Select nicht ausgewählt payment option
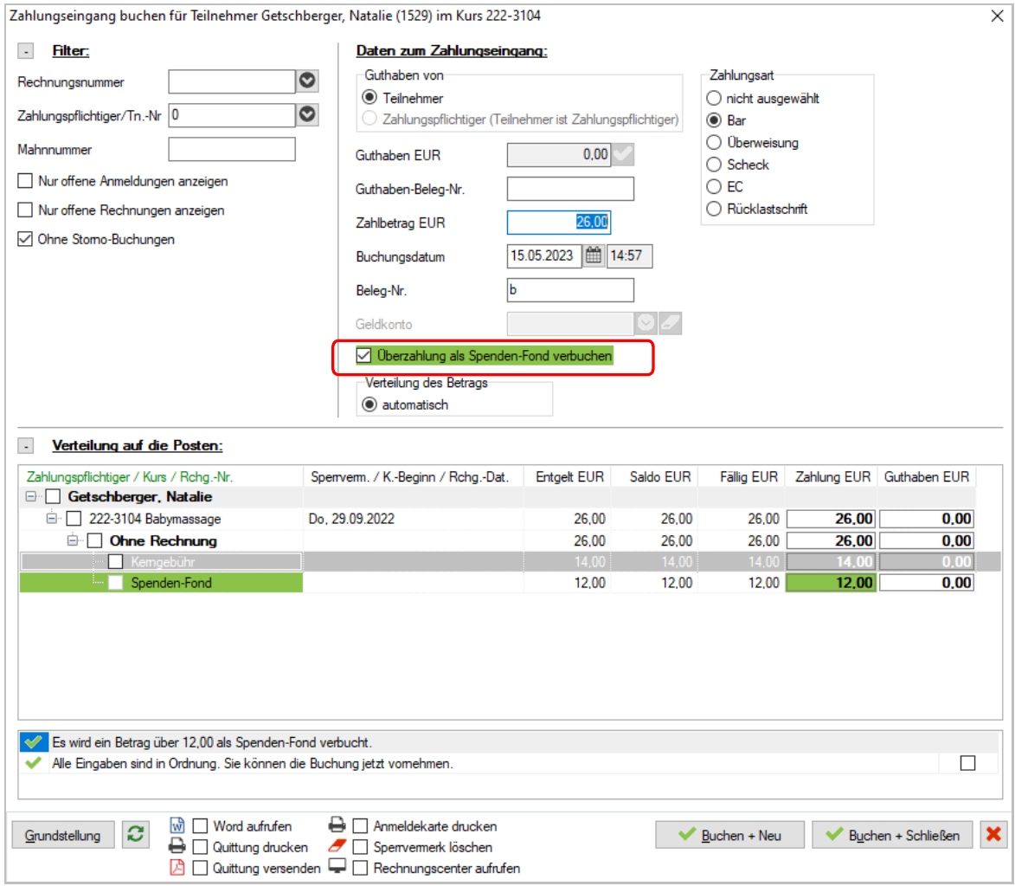1015x886 pixels. pos(714,99)
